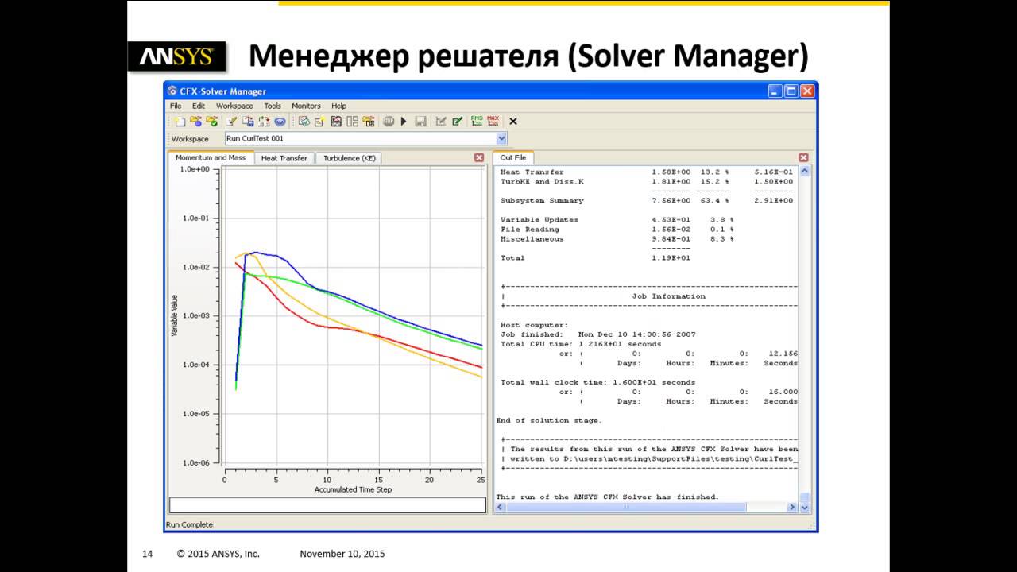Click the Out File horizontal scrollbar left arrow
This screenshot has height=572, width=1017.
[501, 507]
